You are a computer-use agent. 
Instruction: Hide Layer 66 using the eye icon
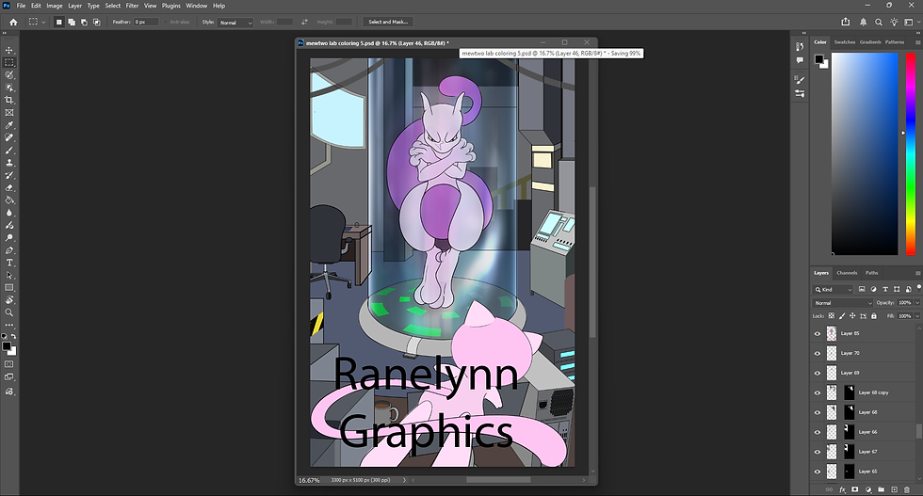[818, 432]
